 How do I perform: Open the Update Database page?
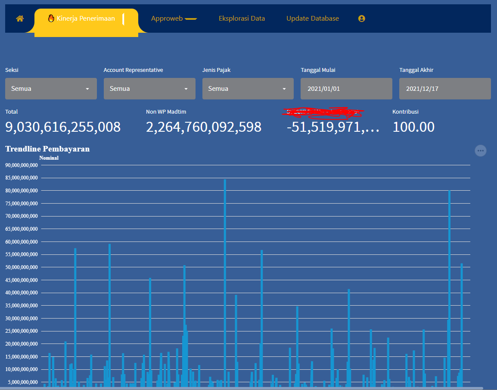point(313,19)
